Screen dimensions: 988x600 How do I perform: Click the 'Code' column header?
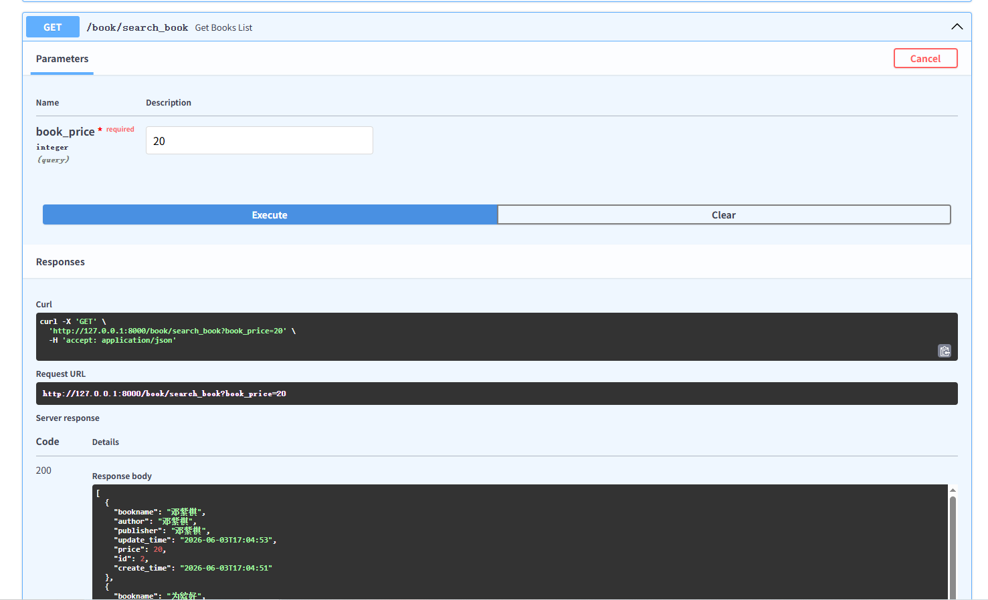pyautogui.click(x=47, y=442)
